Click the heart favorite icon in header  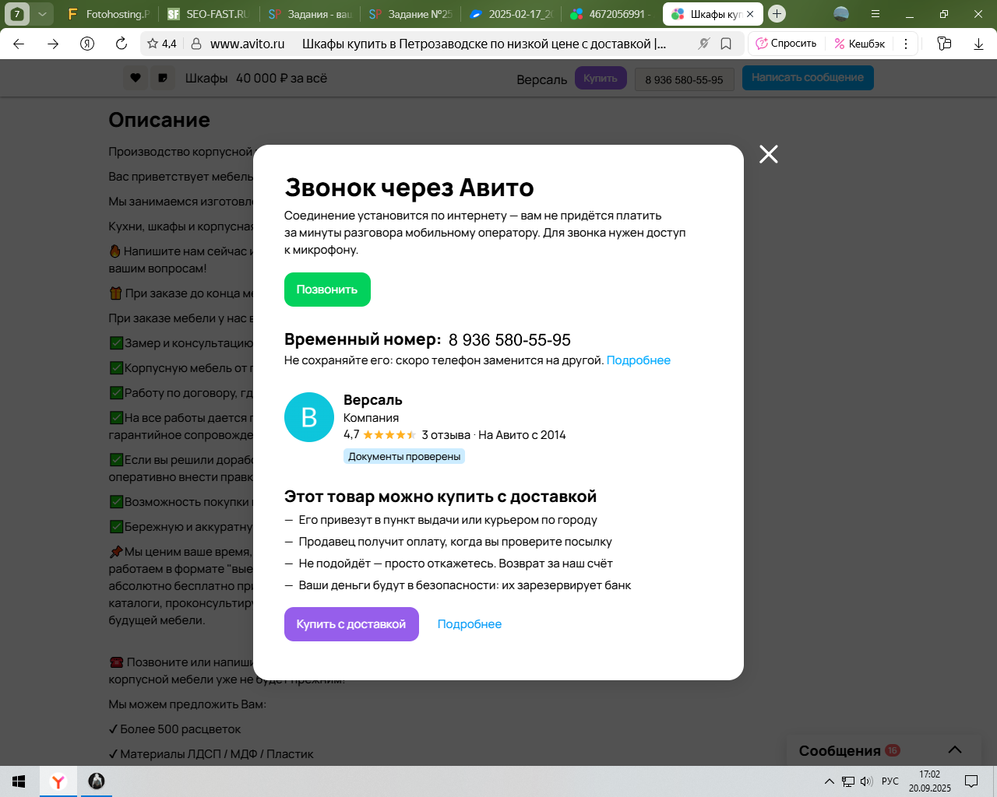pyautogui.click(x=136, y=78)
